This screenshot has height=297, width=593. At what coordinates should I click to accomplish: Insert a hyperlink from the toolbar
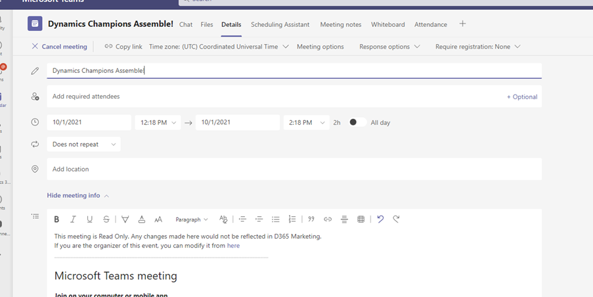point(328,219)
